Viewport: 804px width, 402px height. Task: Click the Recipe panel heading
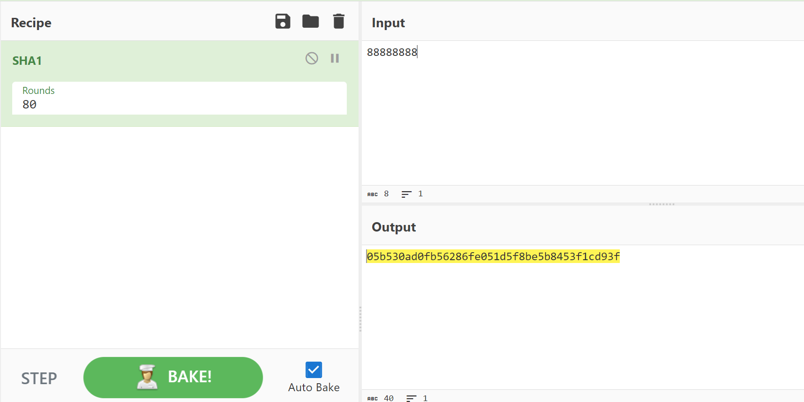(x=31, y=23)
